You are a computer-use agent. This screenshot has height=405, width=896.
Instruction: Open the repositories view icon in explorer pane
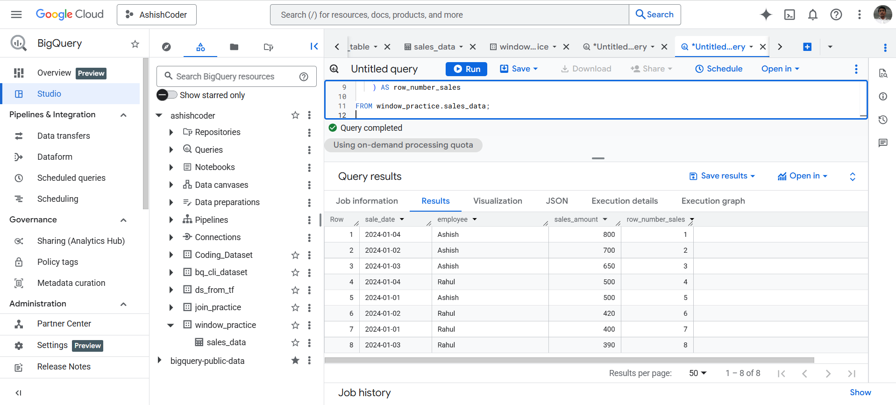pos(268,47)
